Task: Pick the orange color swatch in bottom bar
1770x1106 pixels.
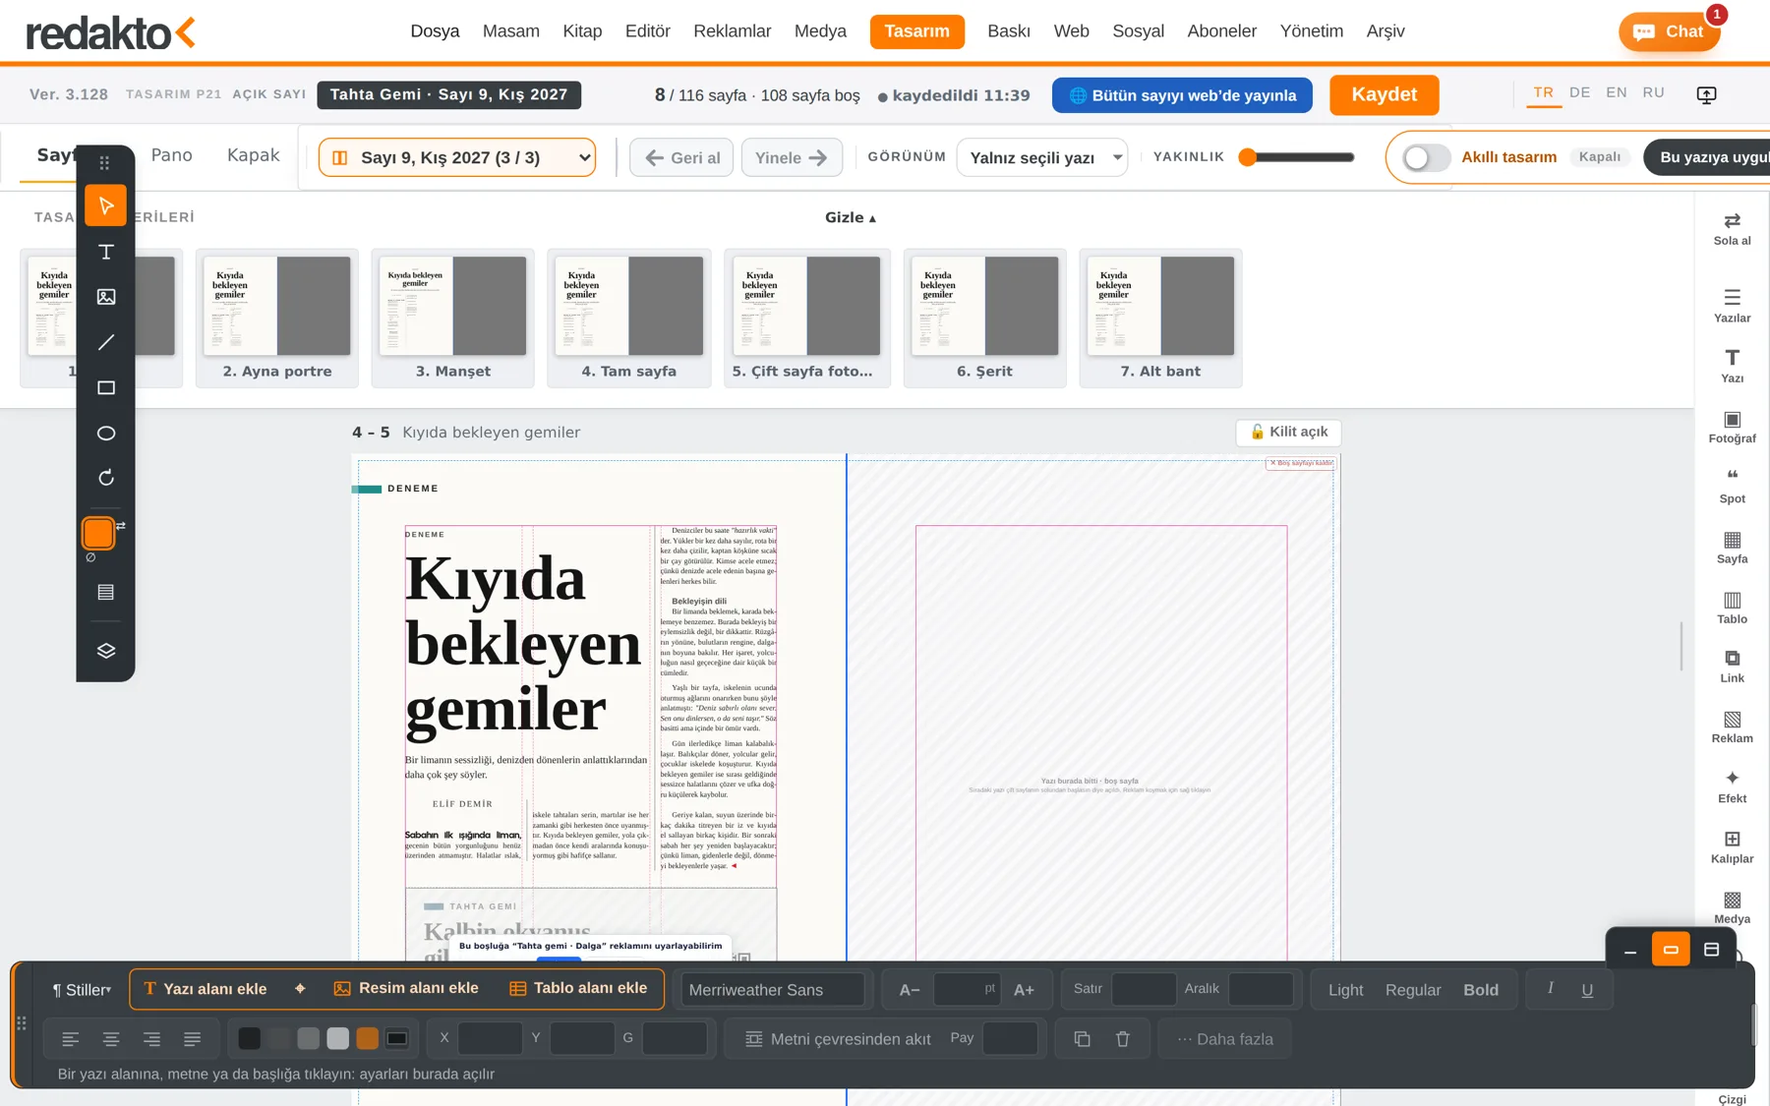Action: [367, 1038]
